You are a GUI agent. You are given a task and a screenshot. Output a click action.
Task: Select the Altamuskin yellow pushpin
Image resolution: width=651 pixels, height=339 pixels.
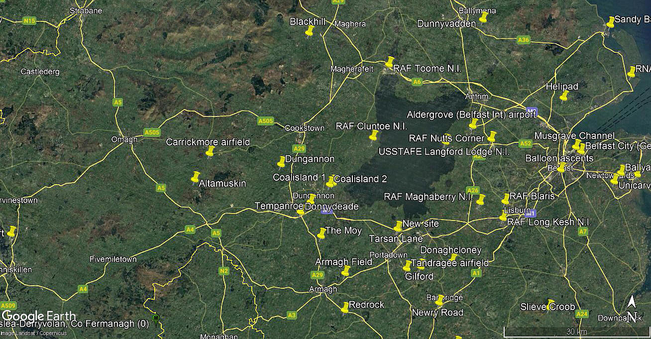pos(196,177)
